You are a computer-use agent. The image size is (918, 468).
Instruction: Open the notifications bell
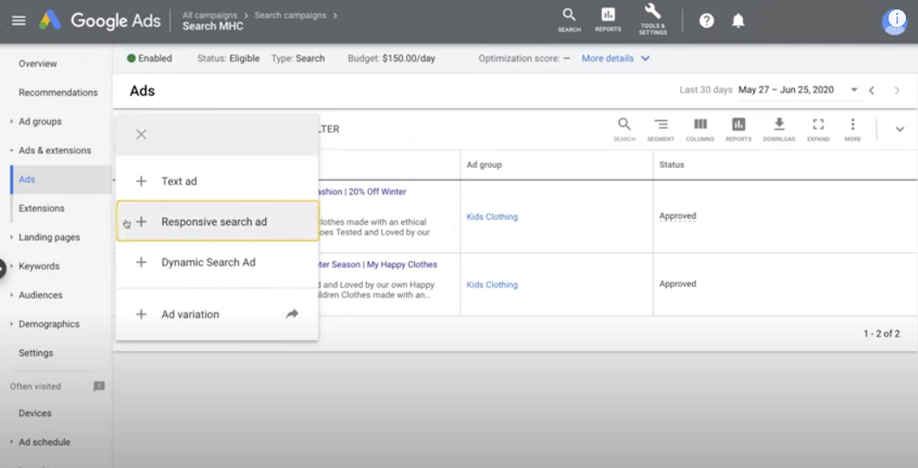[x=738, y=21]
